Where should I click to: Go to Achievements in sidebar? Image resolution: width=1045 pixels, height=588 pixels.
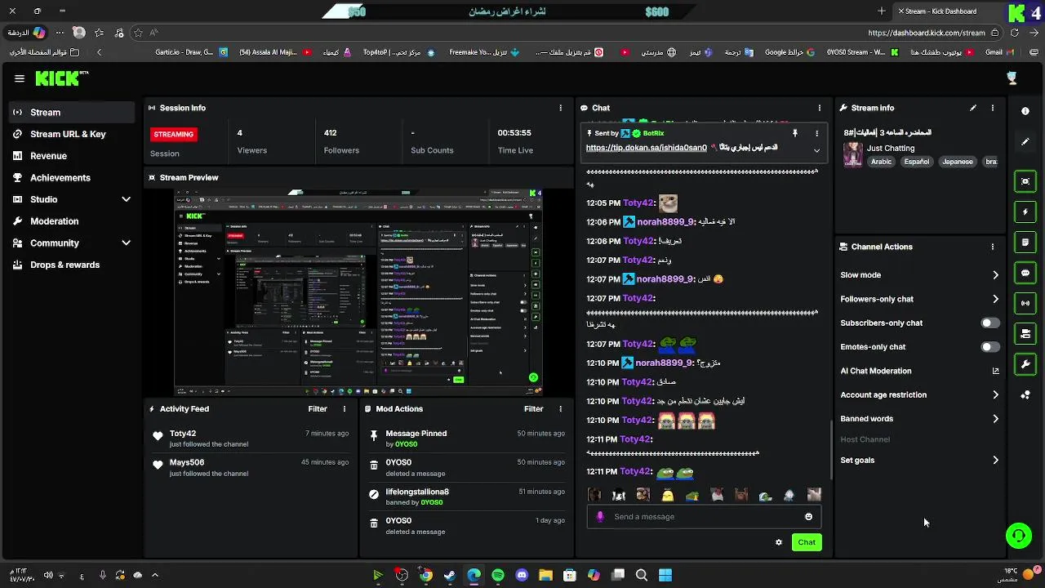point(72,177)
